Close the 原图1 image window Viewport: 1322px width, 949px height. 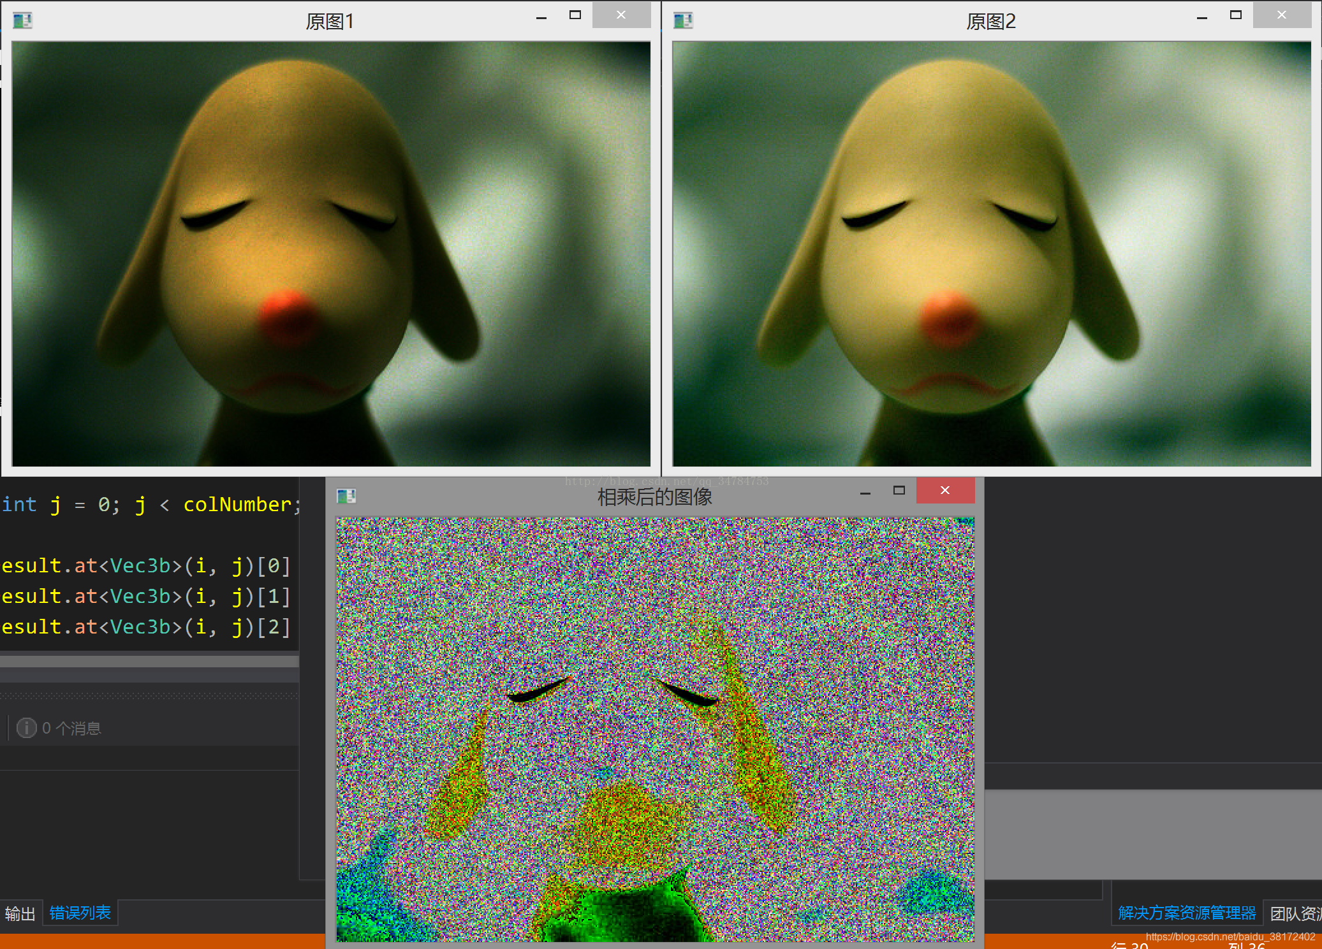coord(621,15)
